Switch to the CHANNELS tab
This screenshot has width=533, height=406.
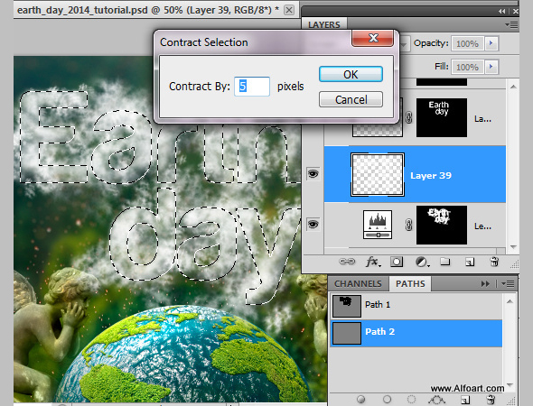[358, 283]
